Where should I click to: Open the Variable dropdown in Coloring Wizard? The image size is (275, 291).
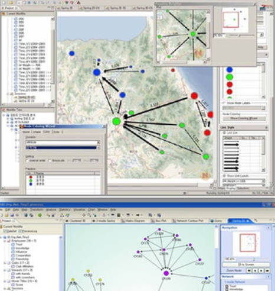(63, 142)
